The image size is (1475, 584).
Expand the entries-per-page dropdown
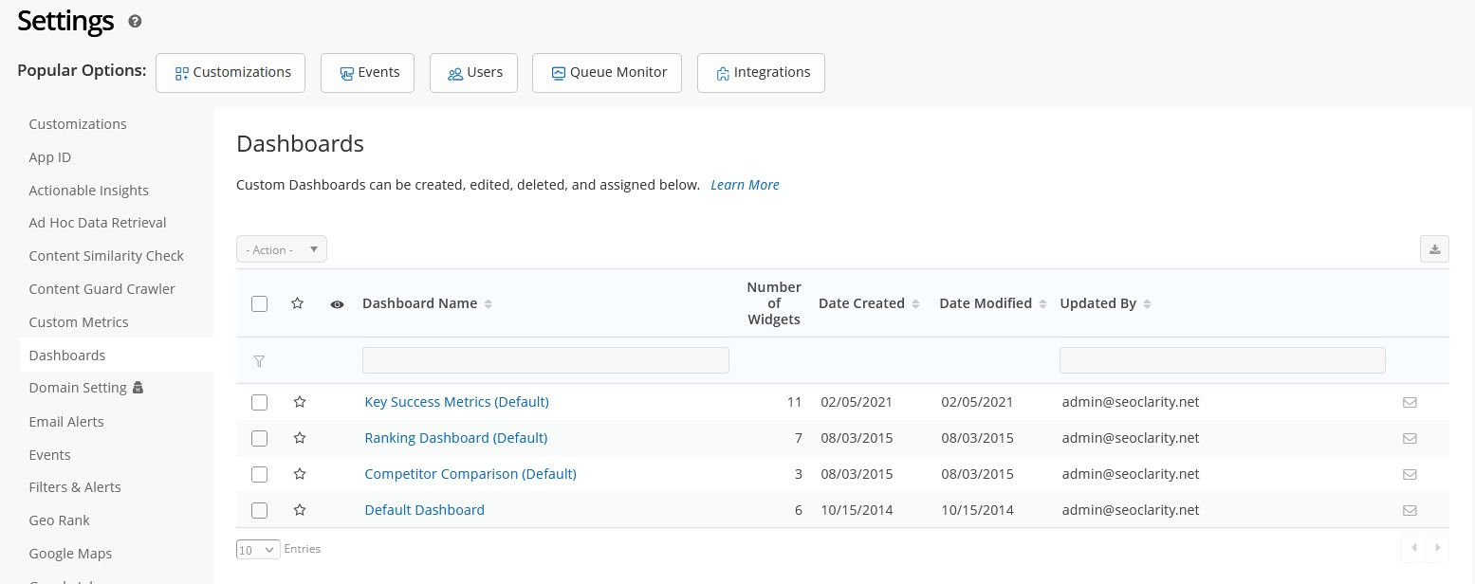[x=258, y=549]
